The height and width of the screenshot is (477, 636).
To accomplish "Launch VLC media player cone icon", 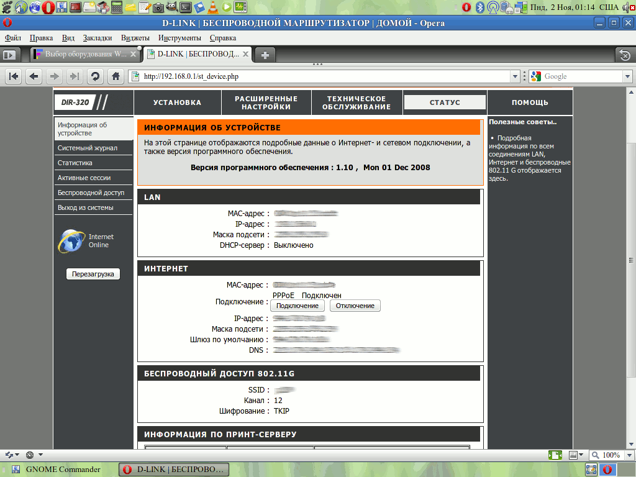I will pos(212,7).
